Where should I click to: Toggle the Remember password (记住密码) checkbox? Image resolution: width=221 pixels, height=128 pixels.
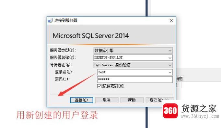99,86
